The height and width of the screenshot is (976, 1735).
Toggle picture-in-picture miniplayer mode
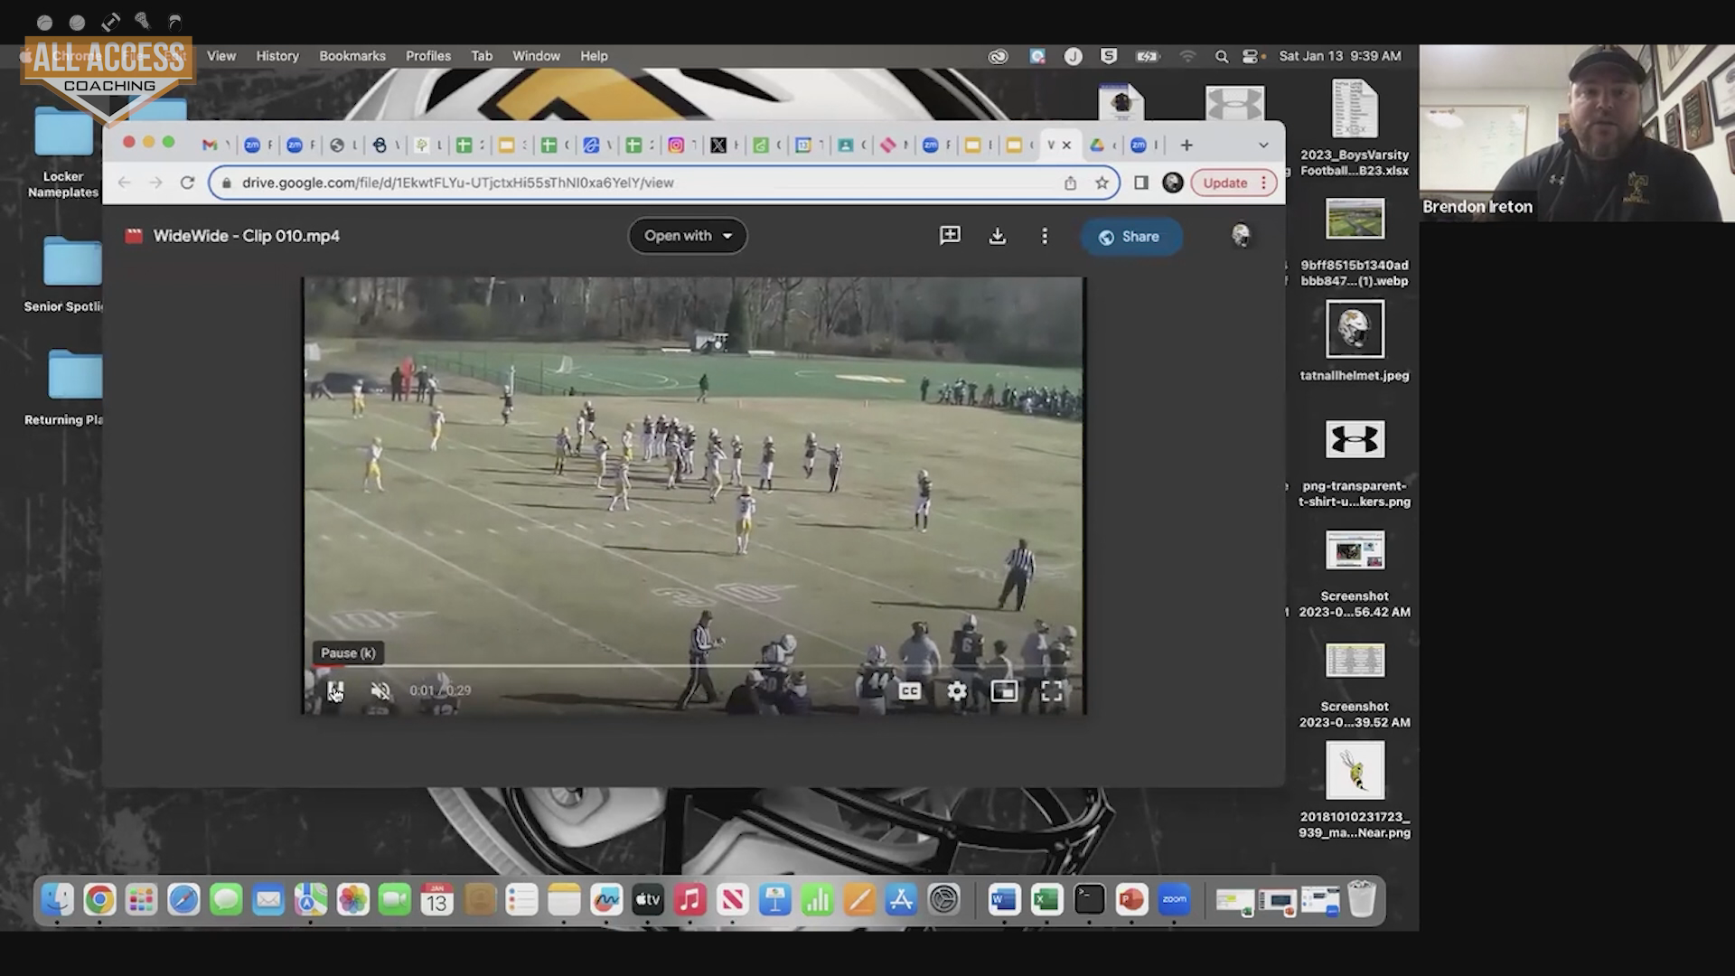pos(1004,691)
